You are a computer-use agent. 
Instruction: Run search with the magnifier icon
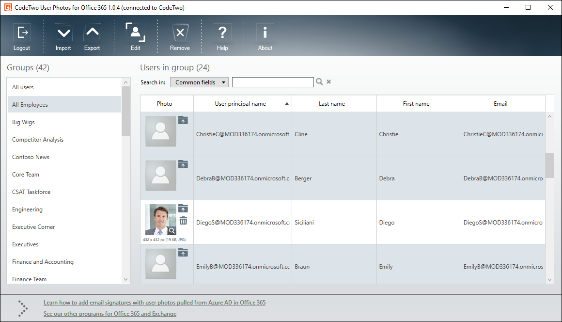[x=319, y=82]
